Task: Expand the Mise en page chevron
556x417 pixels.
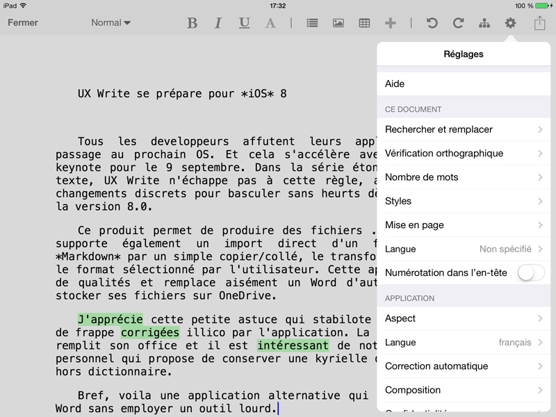Action: pyautogui.click(x=540, y=224)
